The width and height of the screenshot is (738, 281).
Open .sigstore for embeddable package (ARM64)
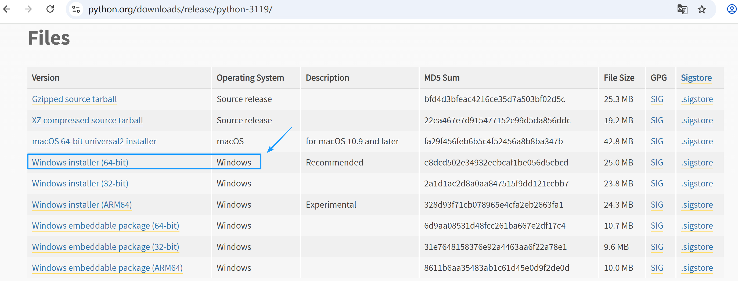click(x=697, y=268)
